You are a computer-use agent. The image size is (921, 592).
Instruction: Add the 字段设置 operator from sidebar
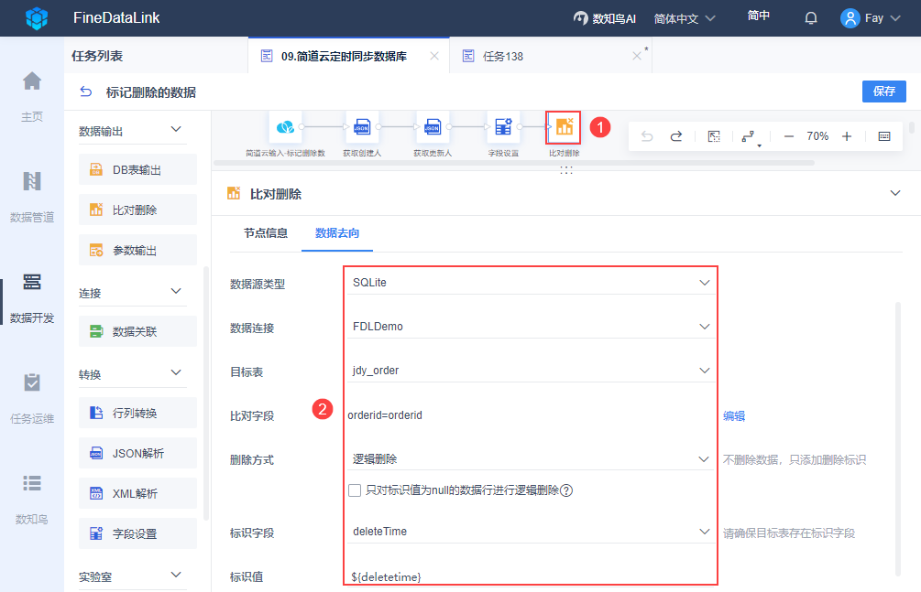click(x=137, y=533)
